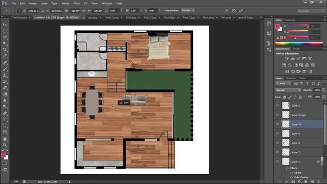The width and height of the screenshot is (327, 184).
Task: Open the Interpolation dropdown
Action: (188, 10)
